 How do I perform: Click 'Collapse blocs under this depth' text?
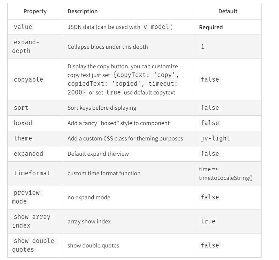tap(108, 47)
